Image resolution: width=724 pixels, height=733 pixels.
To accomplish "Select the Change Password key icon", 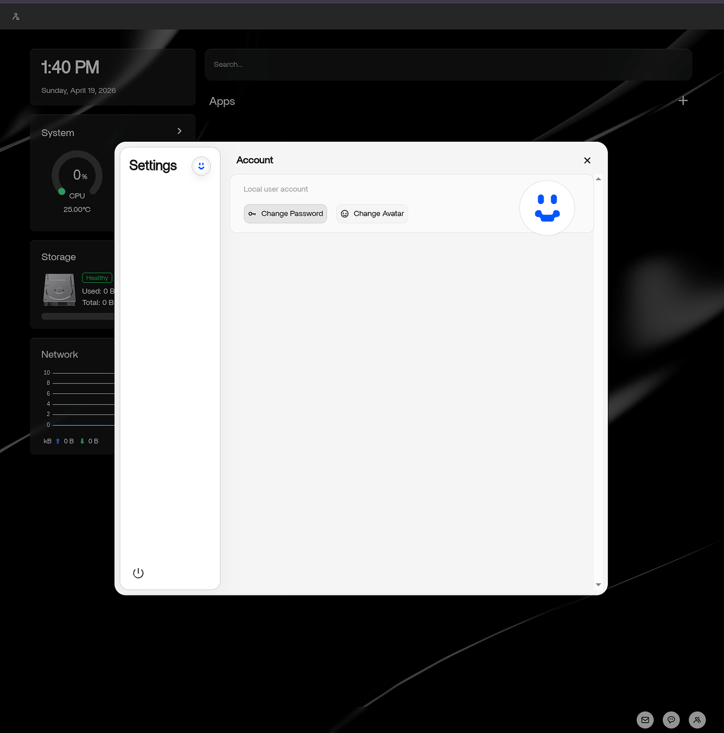I will coord(252,214).
